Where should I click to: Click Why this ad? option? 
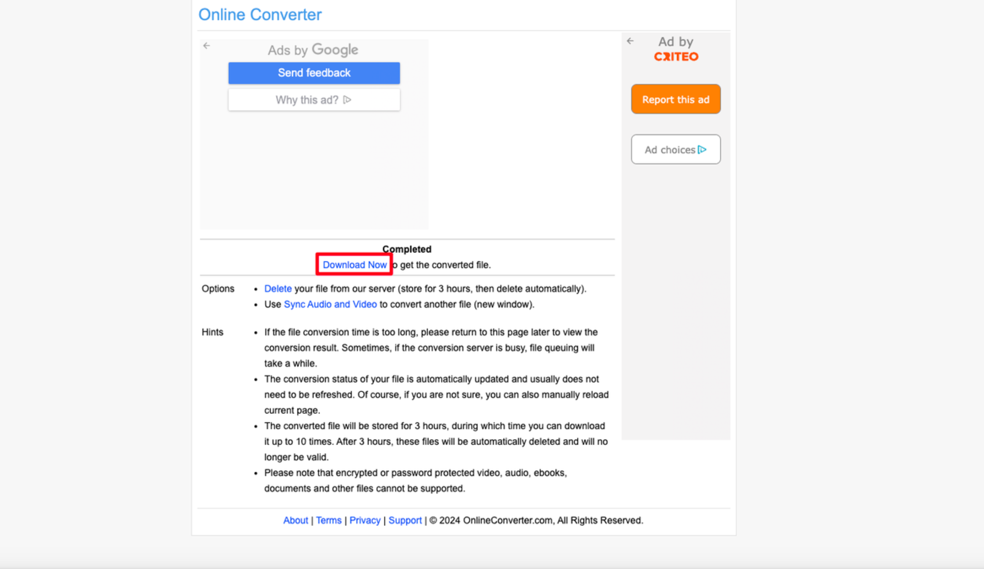coord(313,100)
